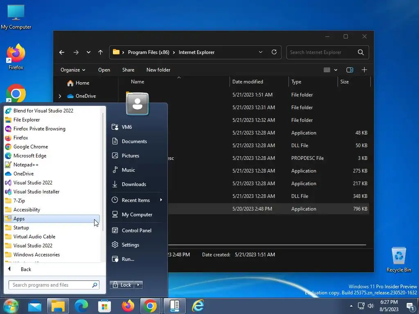Open volume control in system tray

(x=370, y=306)
